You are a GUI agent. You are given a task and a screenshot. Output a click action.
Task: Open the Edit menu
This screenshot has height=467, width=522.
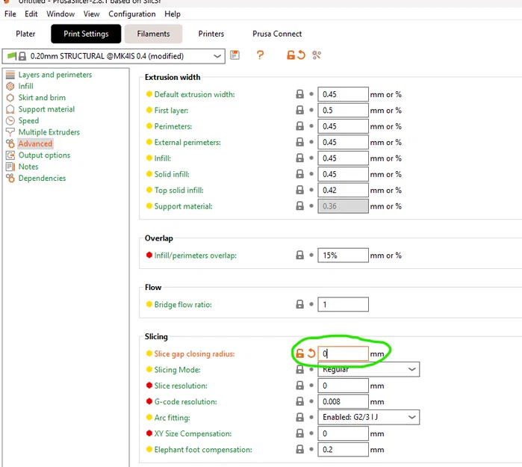point(31,14)
